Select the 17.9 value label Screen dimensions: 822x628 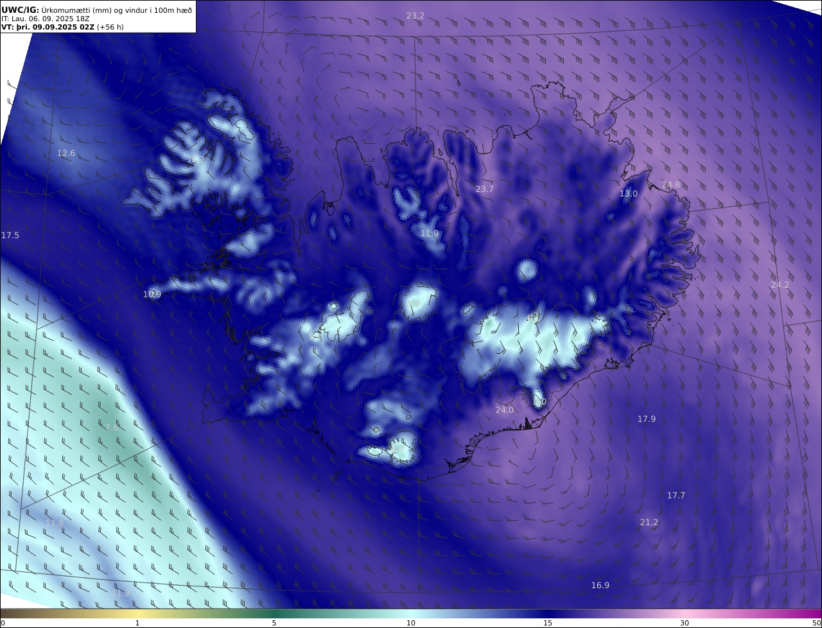point(647,419)
